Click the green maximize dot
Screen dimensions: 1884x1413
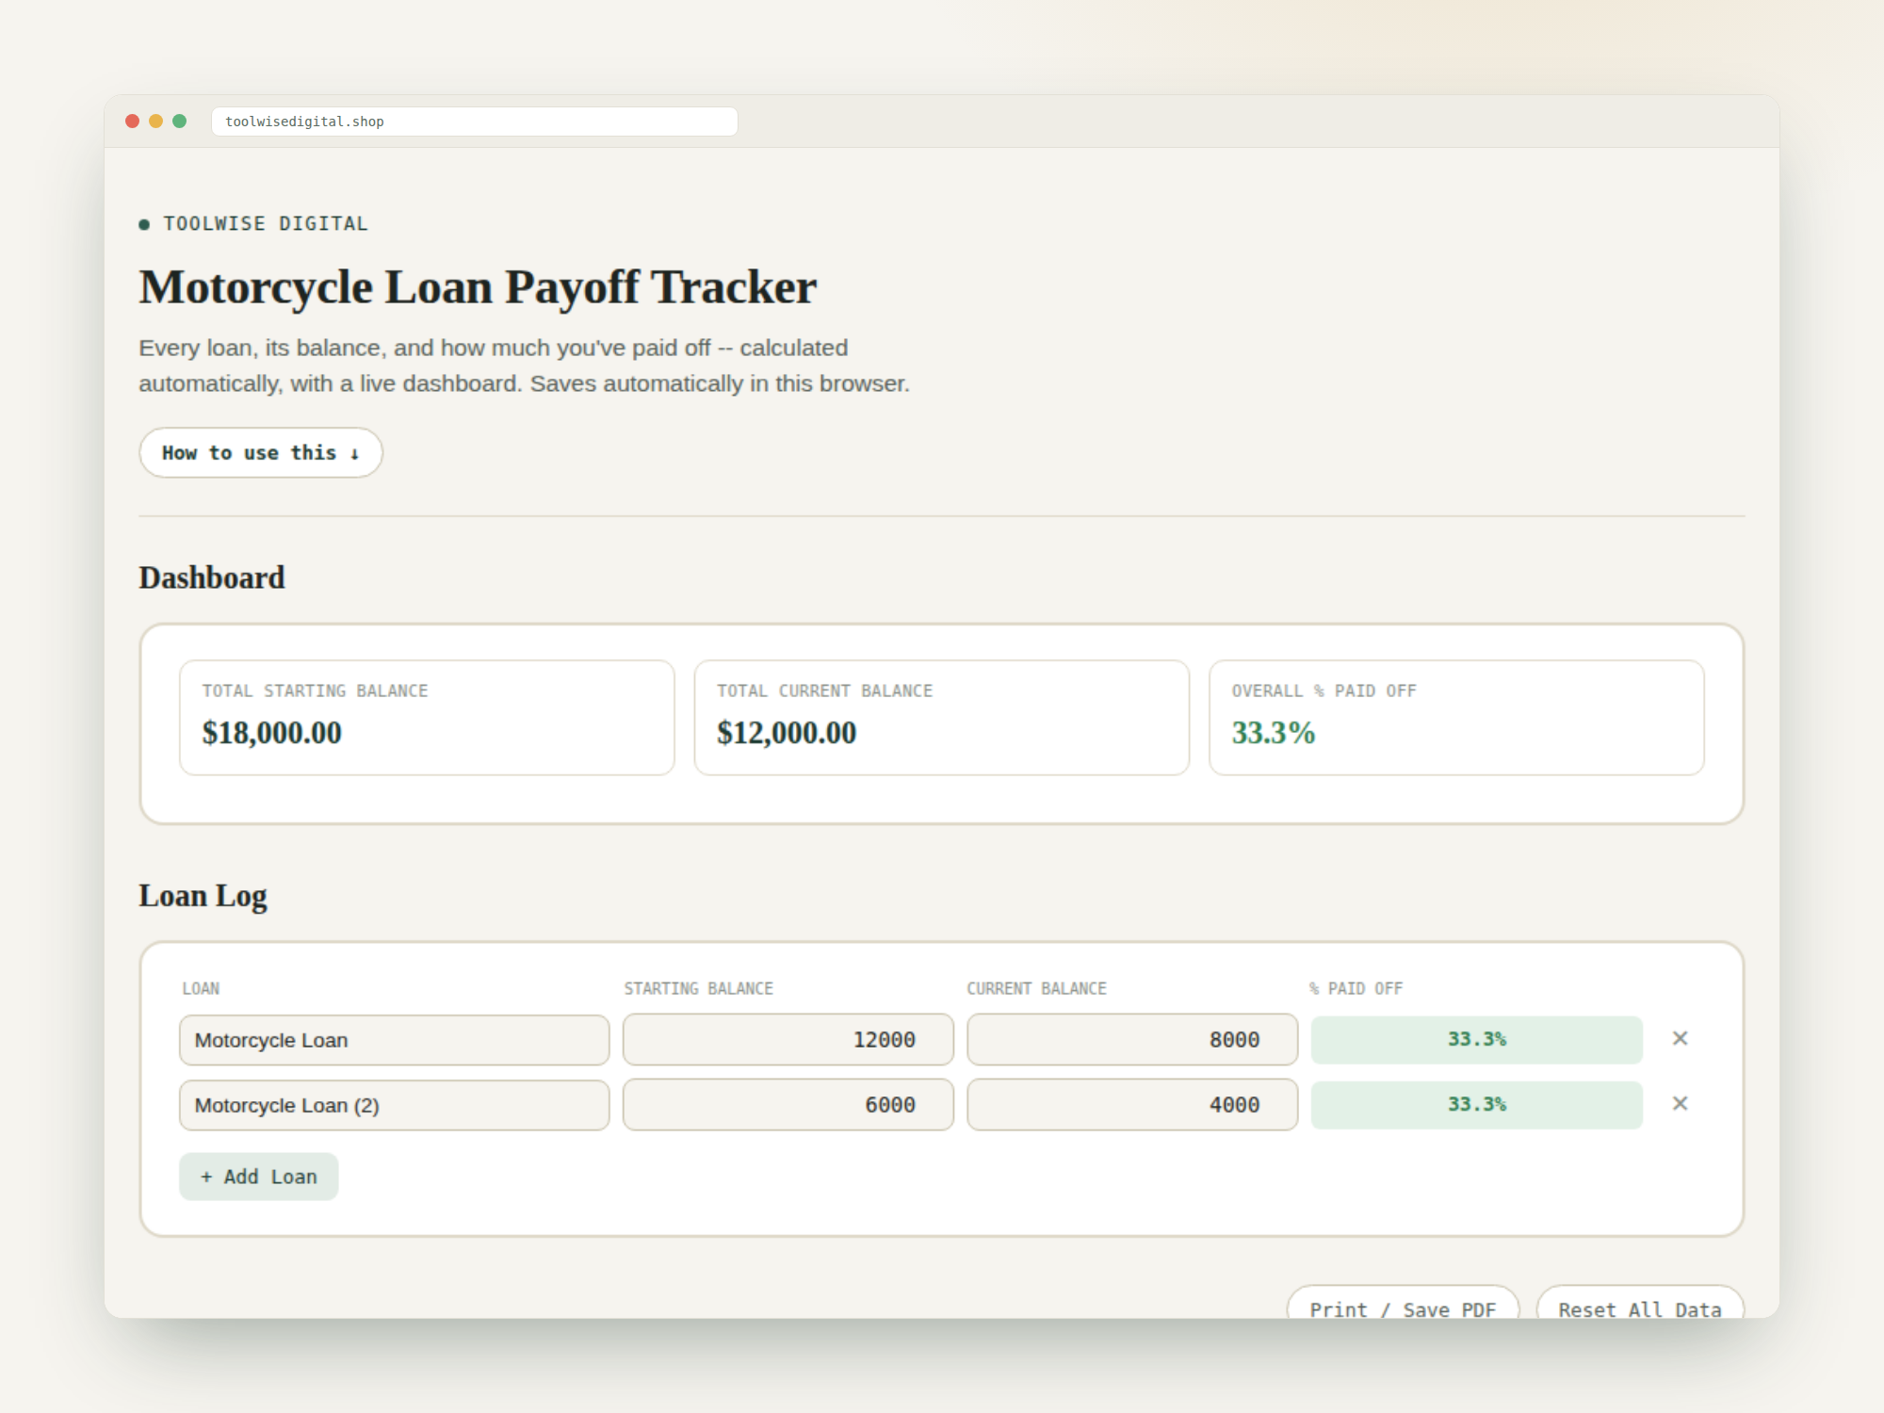pos(180,122)
